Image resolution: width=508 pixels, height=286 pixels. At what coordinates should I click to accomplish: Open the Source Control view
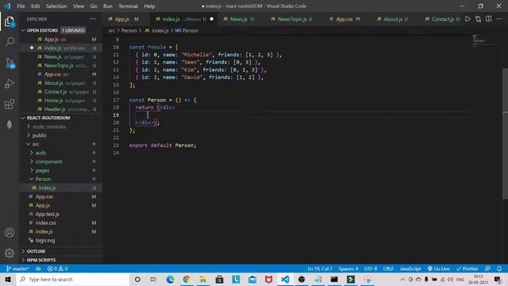point(10,63)
